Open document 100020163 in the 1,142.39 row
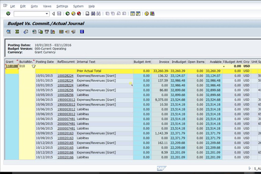This screenshot has width=261, height=174. tap(65, 133)
